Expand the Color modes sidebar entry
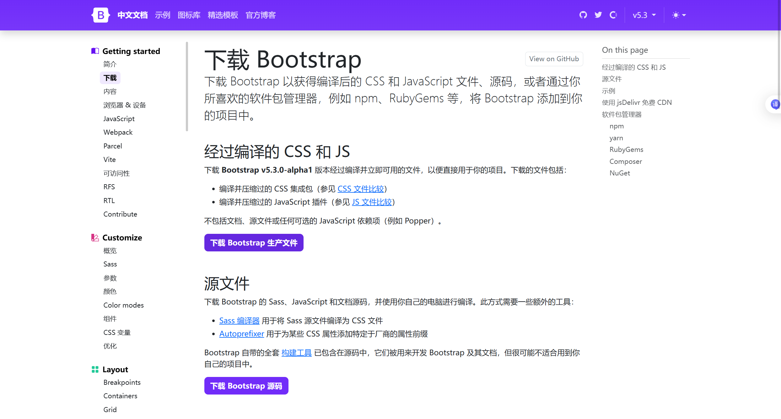 123,305
